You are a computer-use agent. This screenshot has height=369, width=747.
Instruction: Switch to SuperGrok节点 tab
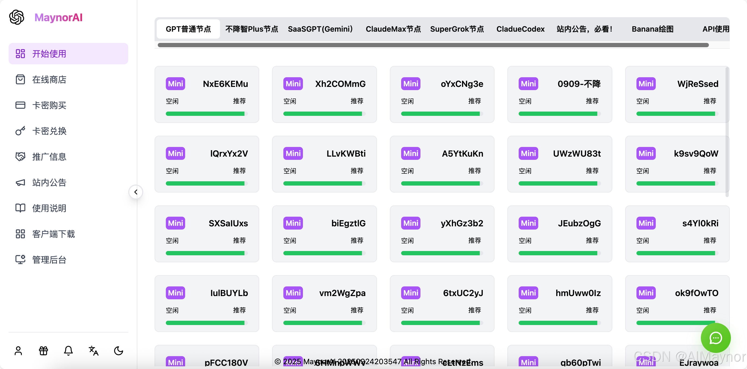457,29
